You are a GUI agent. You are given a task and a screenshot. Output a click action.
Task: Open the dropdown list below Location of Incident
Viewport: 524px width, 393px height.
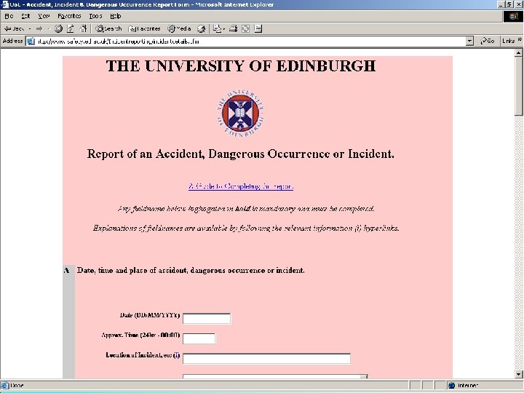275,377
